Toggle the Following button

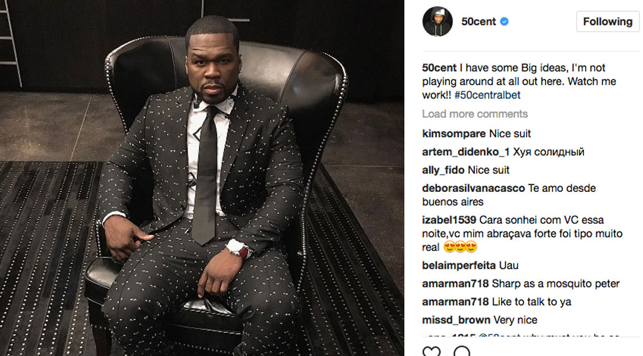tap(608, 21)
